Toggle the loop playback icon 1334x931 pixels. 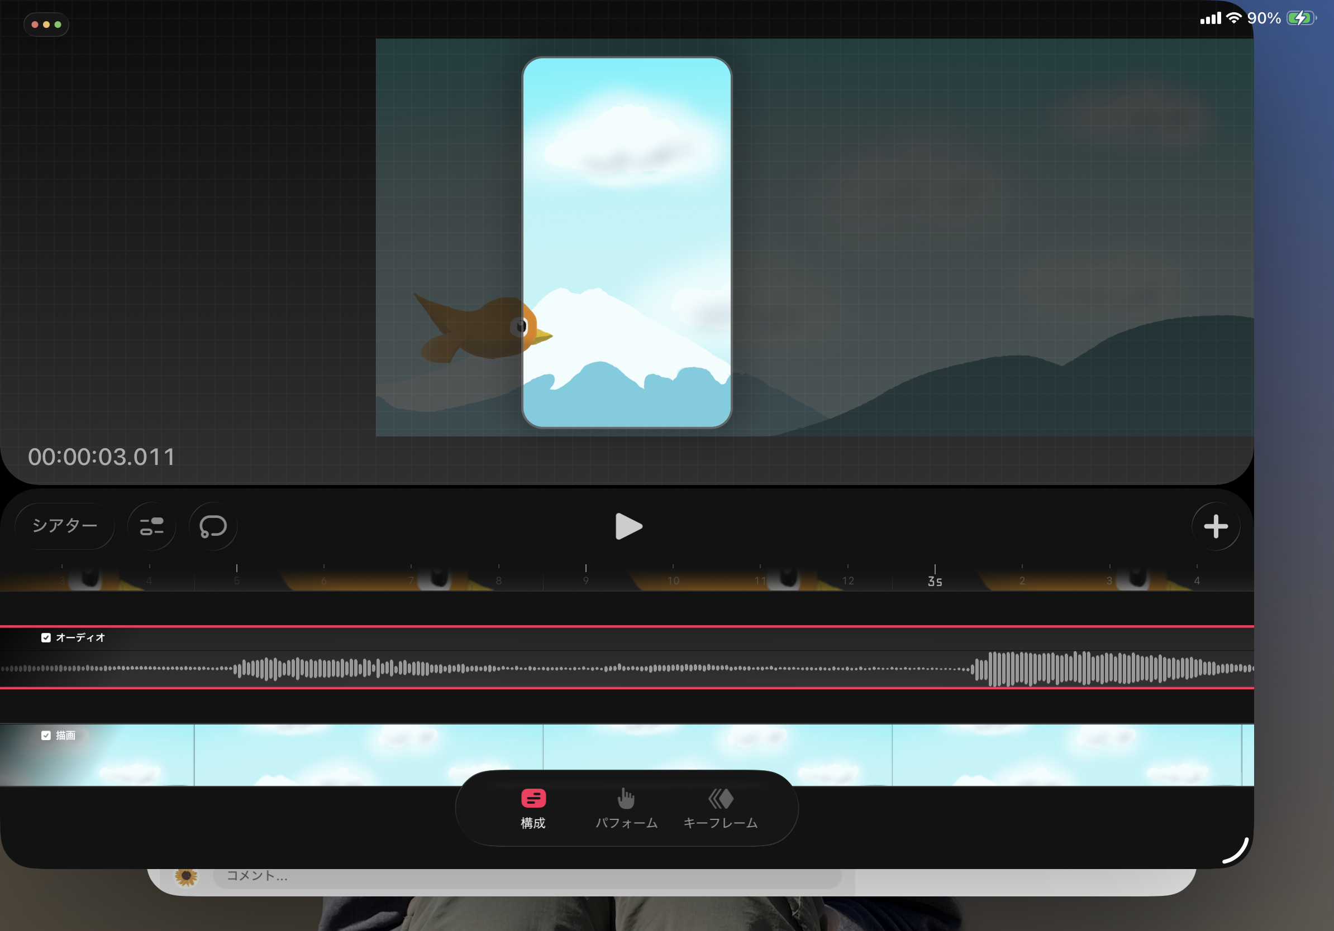pyautogui.click(x=213, y=526)
